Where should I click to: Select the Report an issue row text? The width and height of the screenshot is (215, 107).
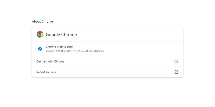tap(46, 72)
